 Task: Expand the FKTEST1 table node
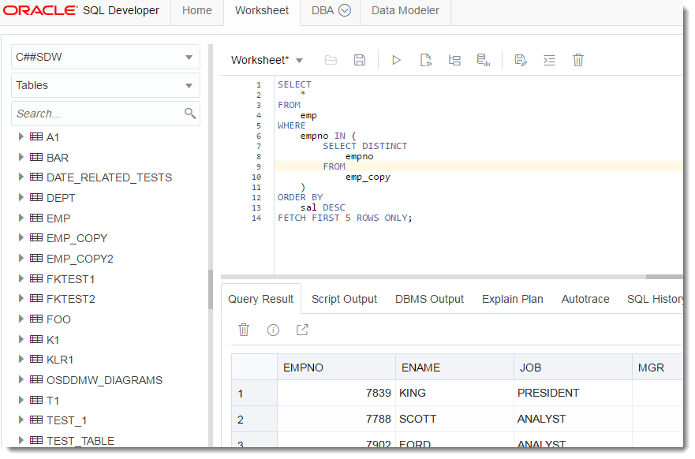coord(21,278)
